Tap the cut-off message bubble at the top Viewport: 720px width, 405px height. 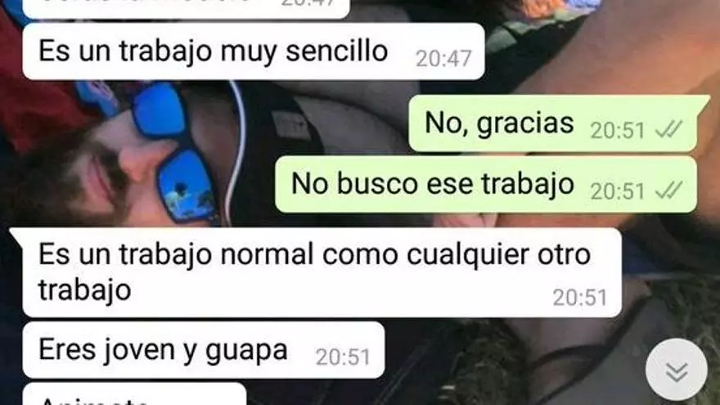186,8
